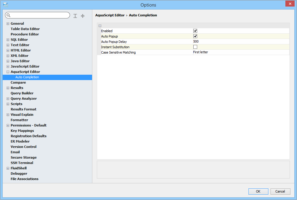Image resolution: width=297 pixels, height=200 pixels.
Task: Open Secure Storage options
Action: (24, 157)
